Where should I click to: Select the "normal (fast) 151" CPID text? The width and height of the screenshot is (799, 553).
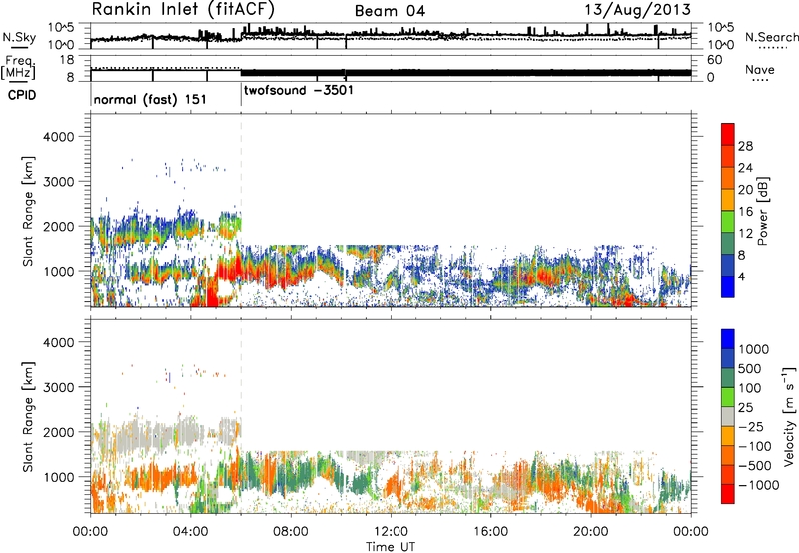point(150,99)
